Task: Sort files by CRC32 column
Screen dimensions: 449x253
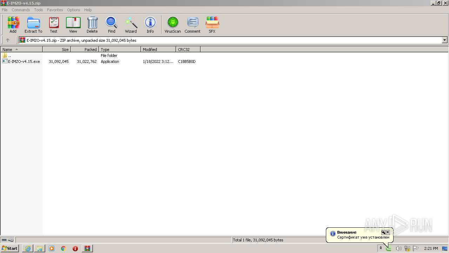Action: 188,49
